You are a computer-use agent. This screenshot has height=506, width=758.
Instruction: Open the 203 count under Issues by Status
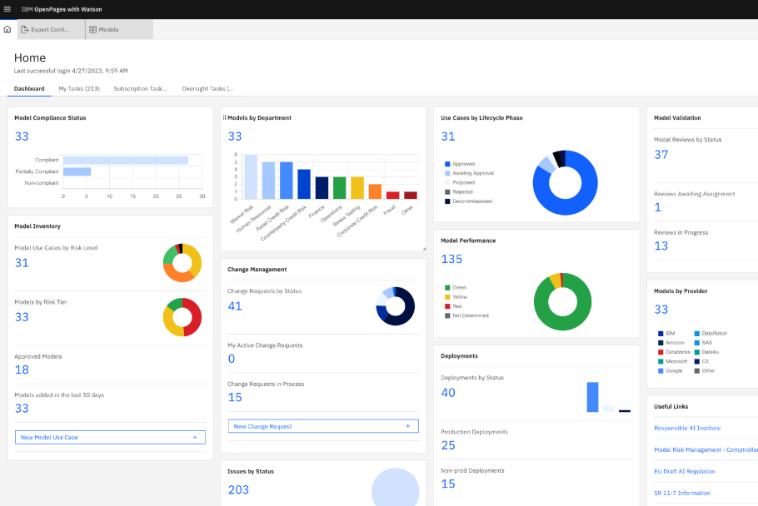(x=238, y=490)
